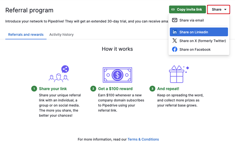Click the LinkedIn logo icon

click(x=175, y=32)
